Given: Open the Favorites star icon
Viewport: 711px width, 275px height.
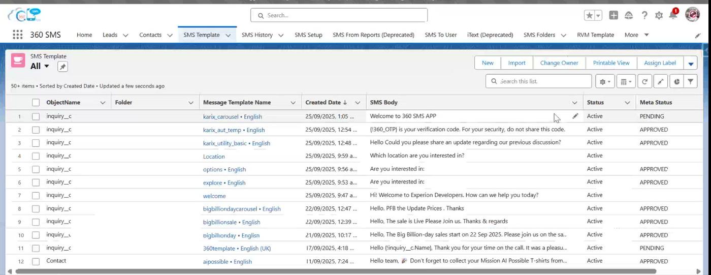Looking at the screenshot, I should click(x=589, y=15).
